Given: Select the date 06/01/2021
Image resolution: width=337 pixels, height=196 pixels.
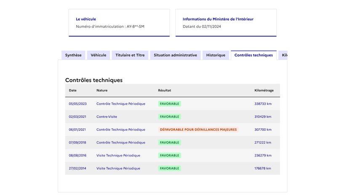Looking at the screenshot, I should point(77,130).
